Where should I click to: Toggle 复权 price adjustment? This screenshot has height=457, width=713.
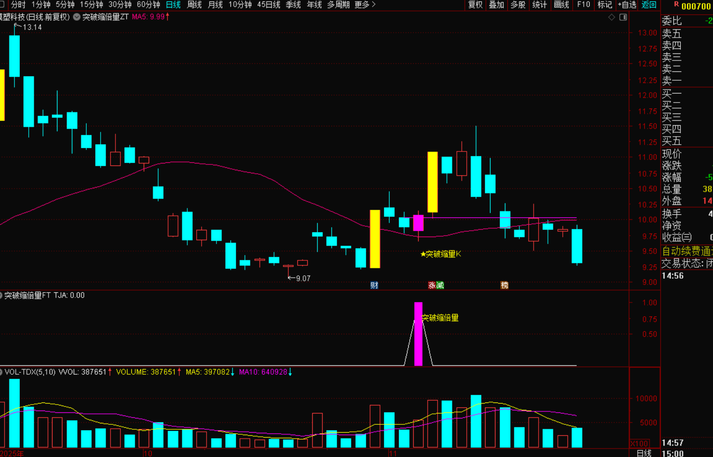(475, 4)
